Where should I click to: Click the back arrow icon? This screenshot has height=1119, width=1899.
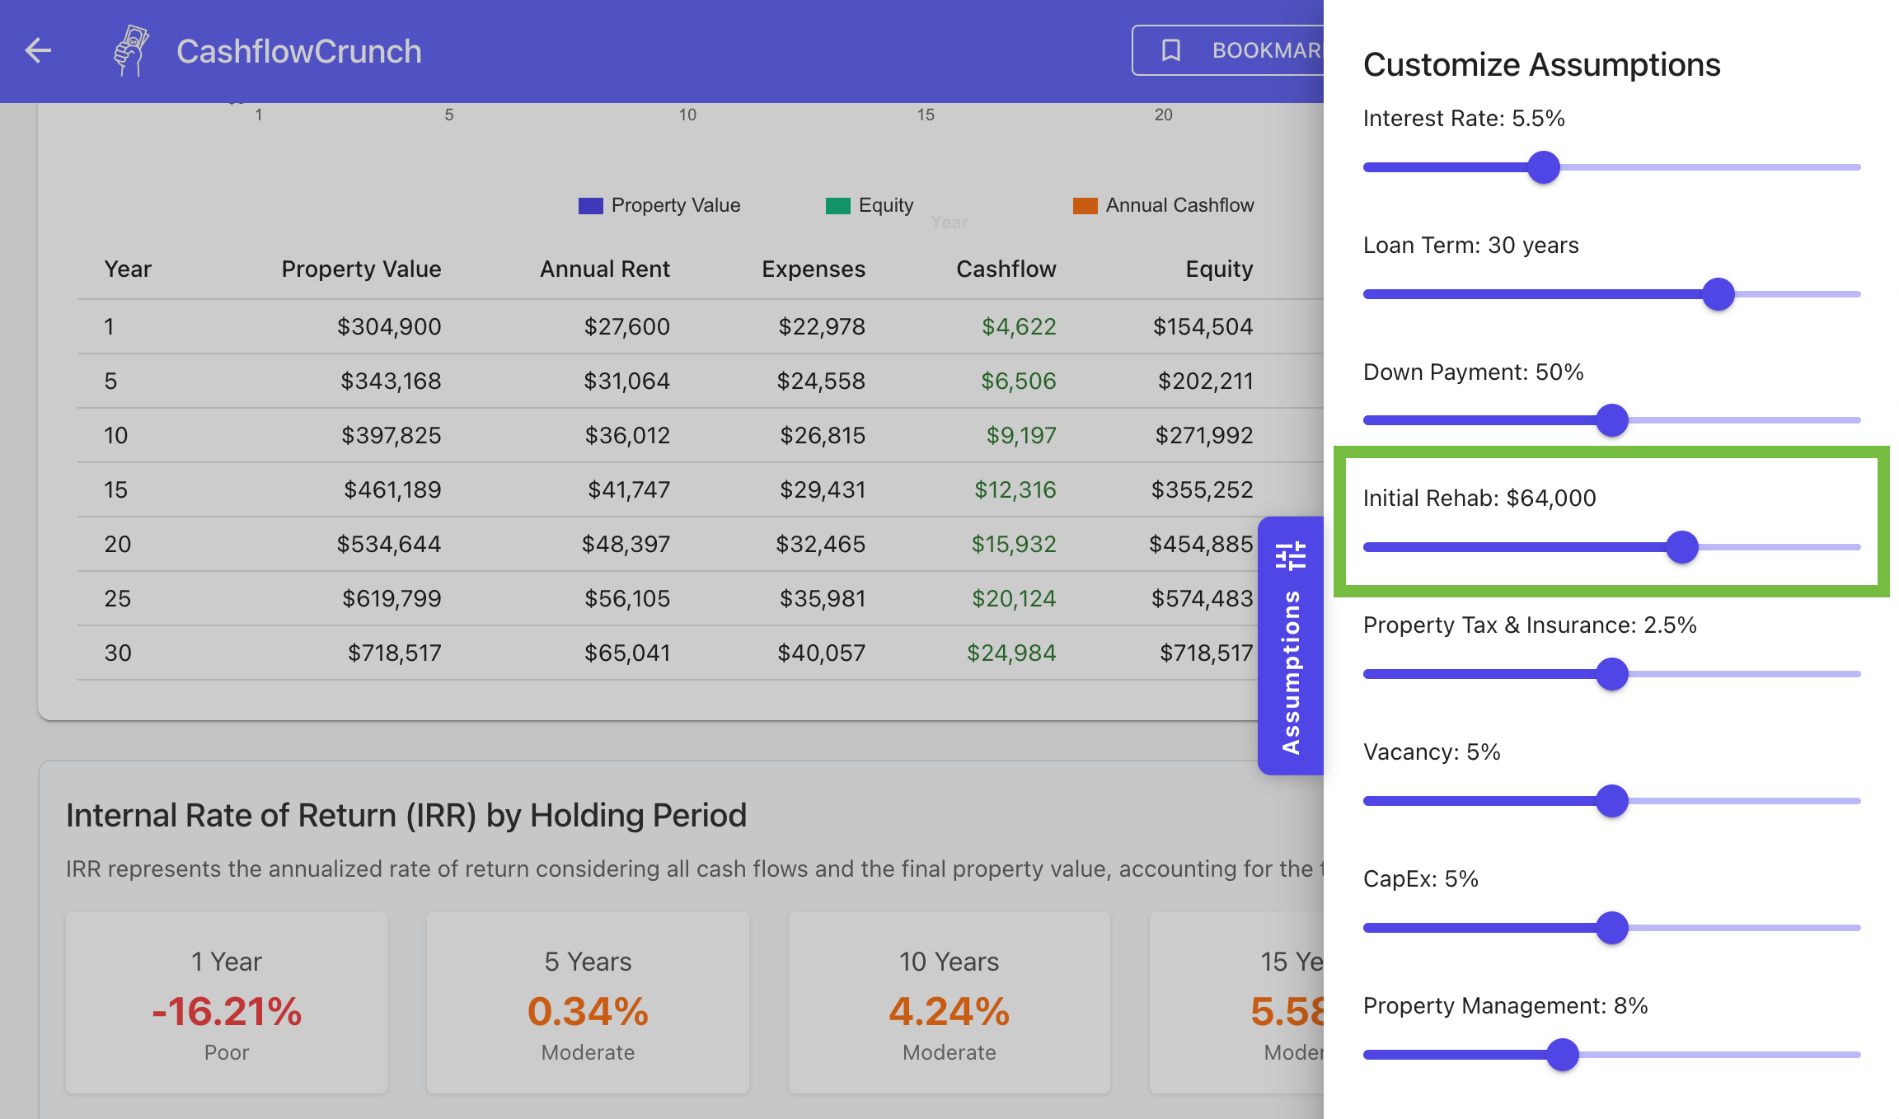pyautogui.click(x=38, y=51)
